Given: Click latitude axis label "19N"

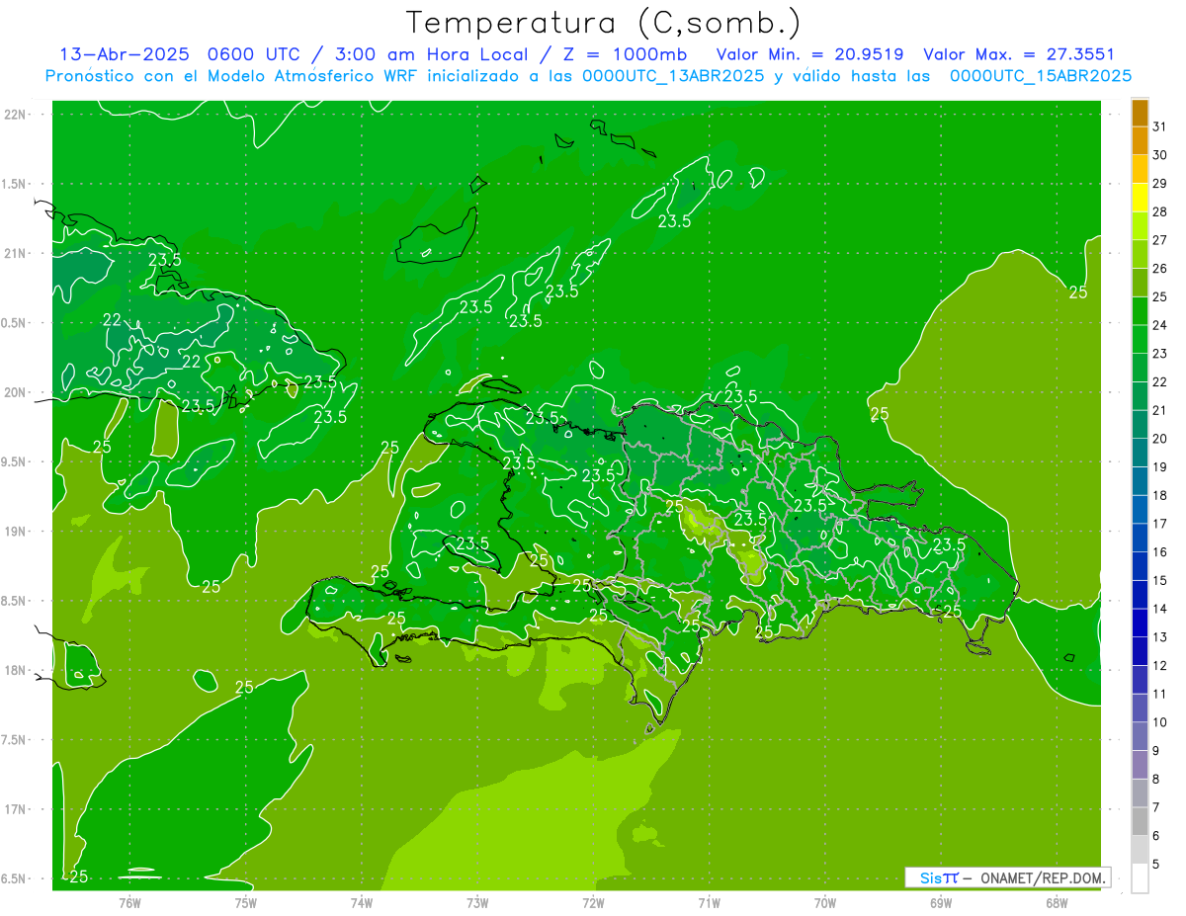Looking at the screenshot, I should (17, 532).
